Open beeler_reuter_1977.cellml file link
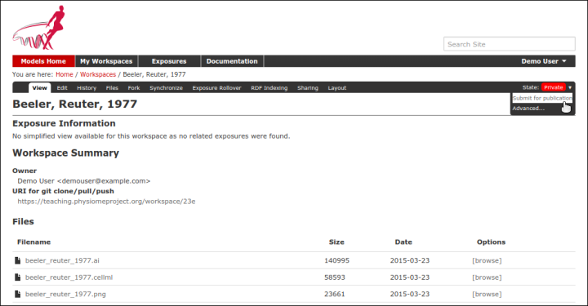 [x=69, y=277]
